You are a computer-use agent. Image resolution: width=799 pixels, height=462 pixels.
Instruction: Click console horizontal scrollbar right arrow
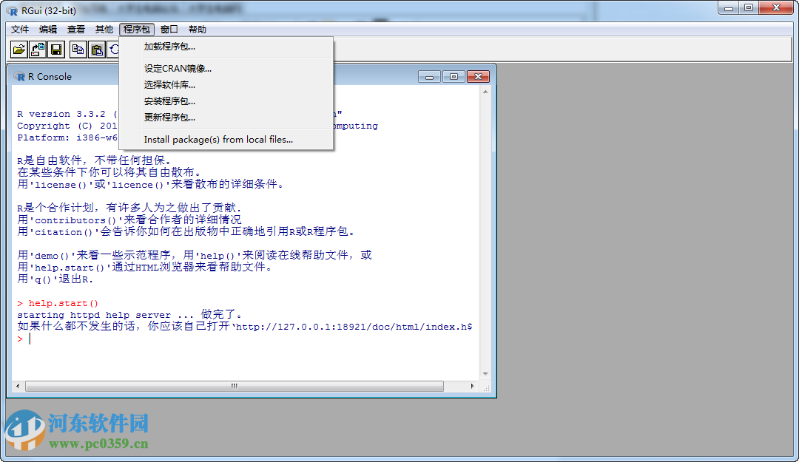pos(472,386)
